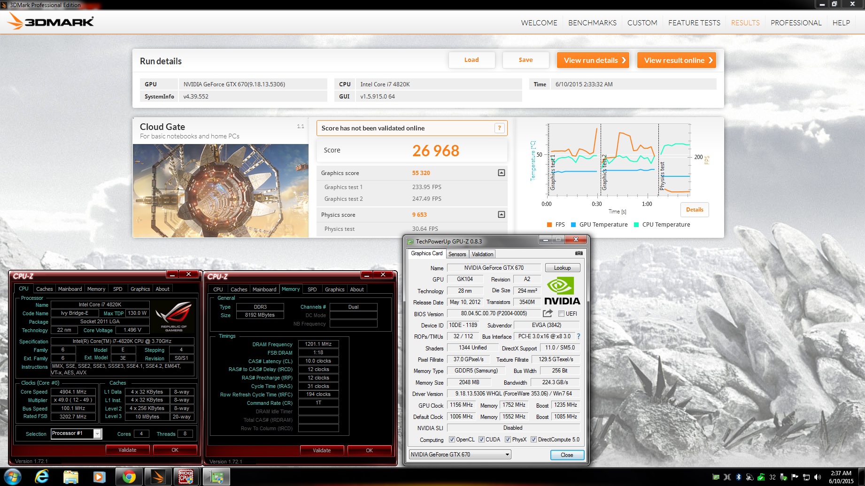This screenshot has height=486, width=865.
Task: Toggle the CUDA checkbox
Action: [481, 440]
